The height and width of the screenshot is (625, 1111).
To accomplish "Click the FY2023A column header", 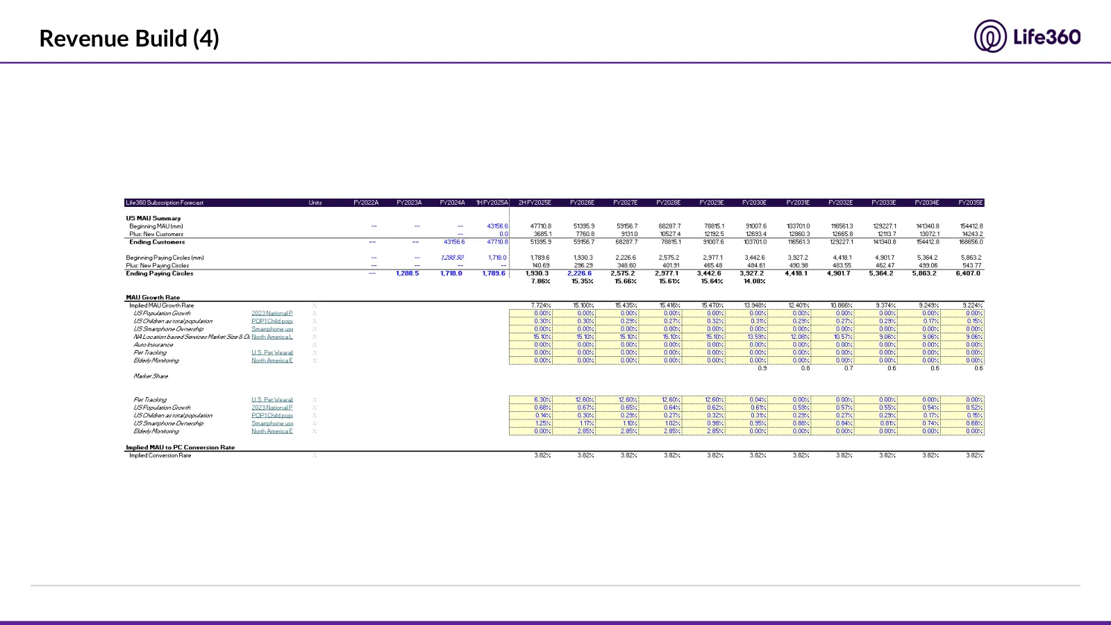I will pyautogui.click(x=409, y=203).
